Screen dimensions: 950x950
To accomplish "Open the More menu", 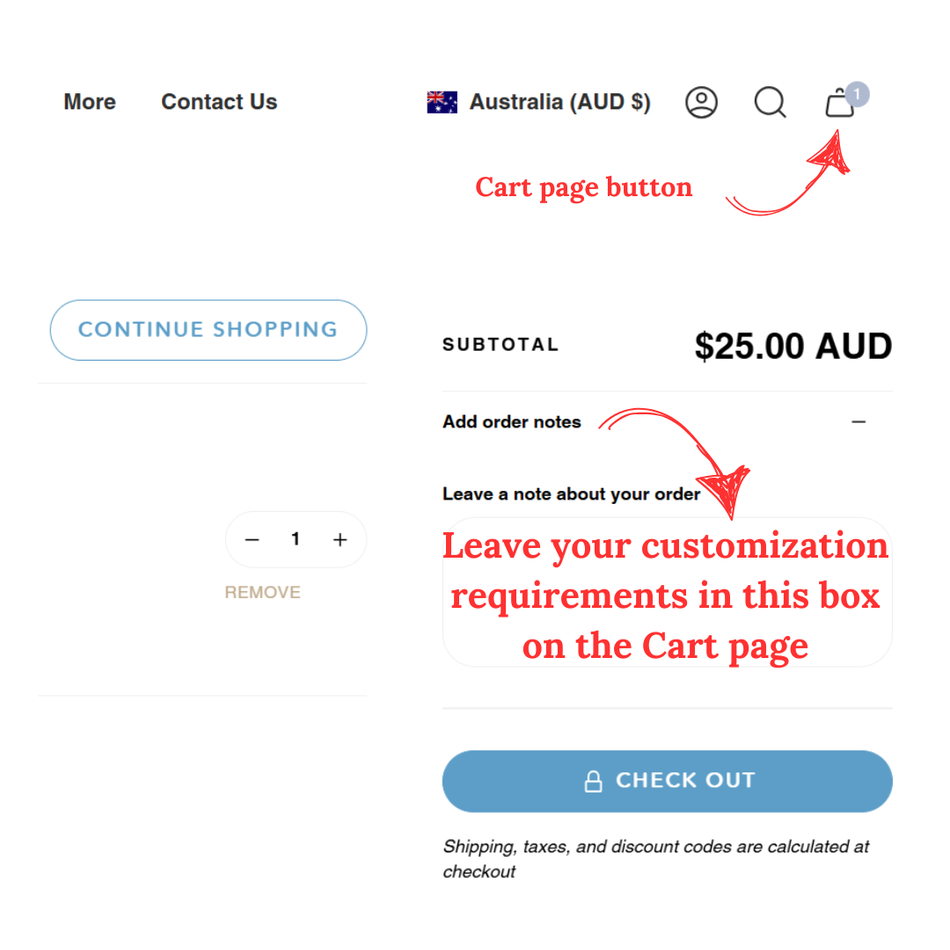I will coord(90,102).
